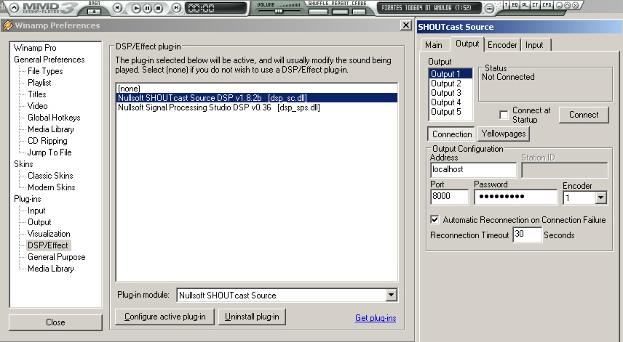Click the Address field containing localhost
This screenshot has height=342, width=623.
coord(473,170)
